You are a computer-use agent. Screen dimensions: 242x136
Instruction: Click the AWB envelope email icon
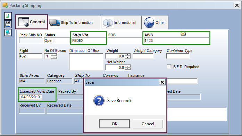[x=183, y=34]
